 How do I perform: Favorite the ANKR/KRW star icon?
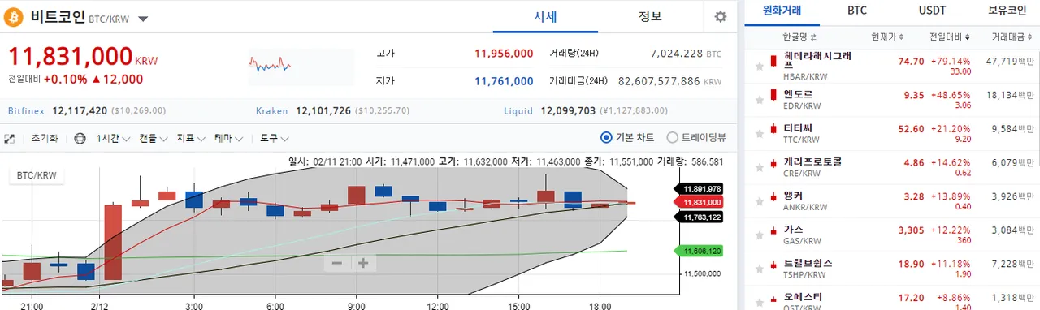pyautogui.click(x=759, y=201)
